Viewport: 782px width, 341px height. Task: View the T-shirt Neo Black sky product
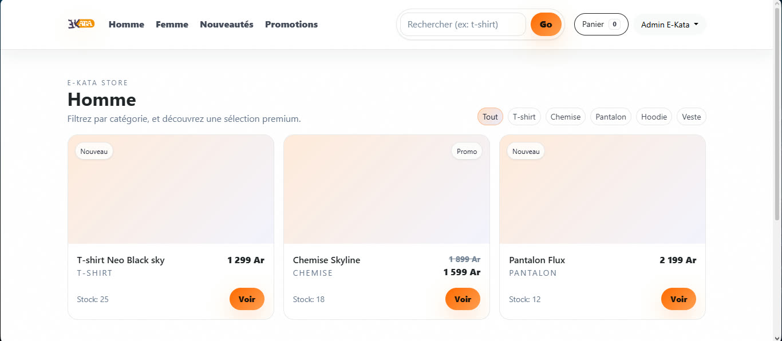point(247,299)
